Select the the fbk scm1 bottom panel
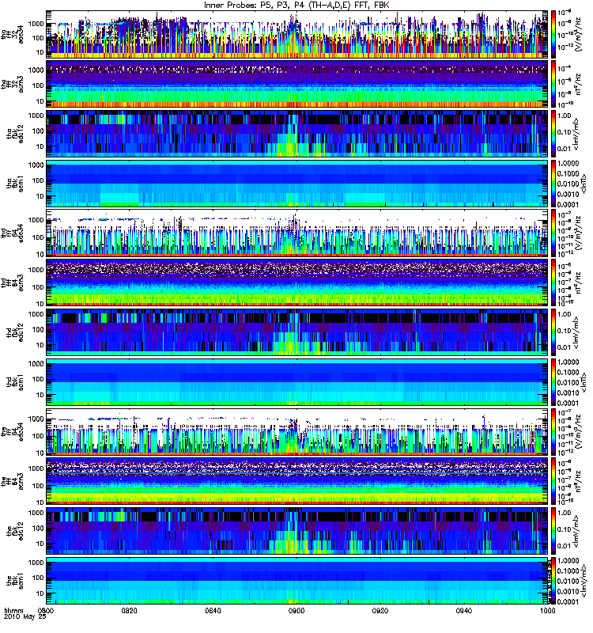Viewport: 593px width, 633px height. [296, 581]
